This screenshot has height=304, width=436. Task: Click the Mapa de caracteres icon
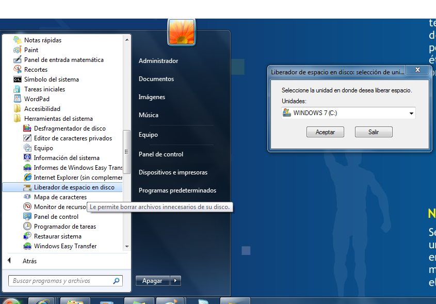coord(27,197)
